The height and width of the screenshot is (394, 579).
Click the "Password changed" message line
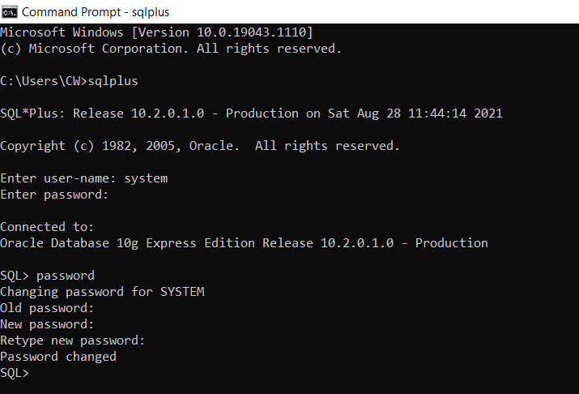tap(58, 357)
